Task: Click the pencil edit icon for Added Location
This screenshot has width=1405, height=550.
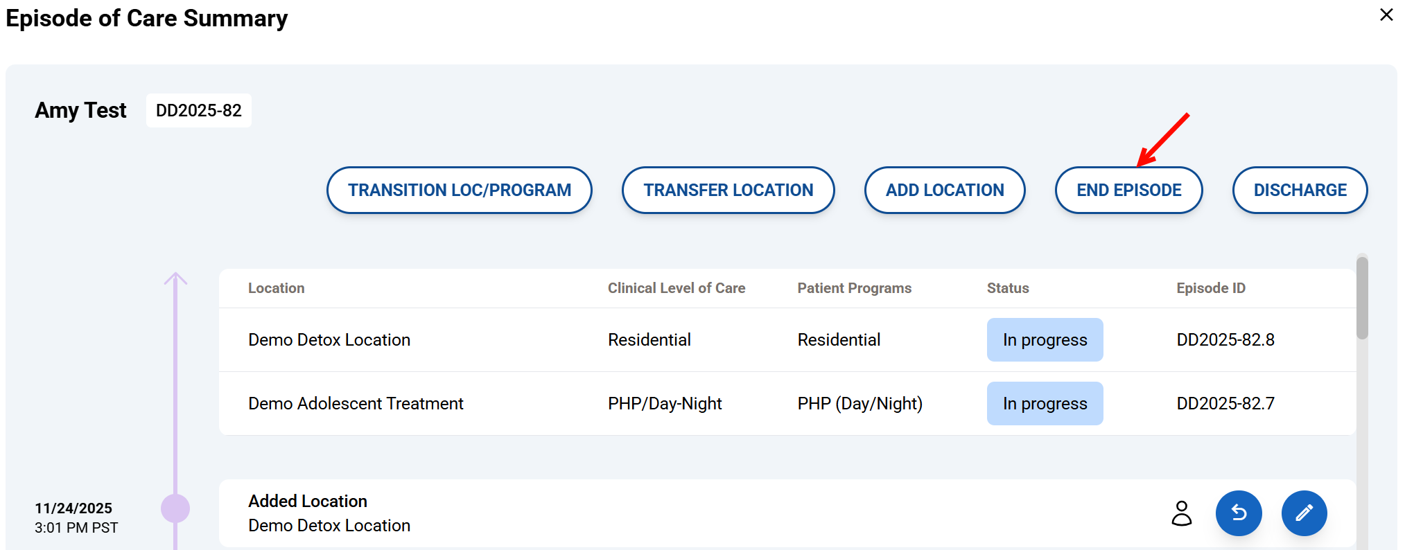Action: tap(1304, 513)
